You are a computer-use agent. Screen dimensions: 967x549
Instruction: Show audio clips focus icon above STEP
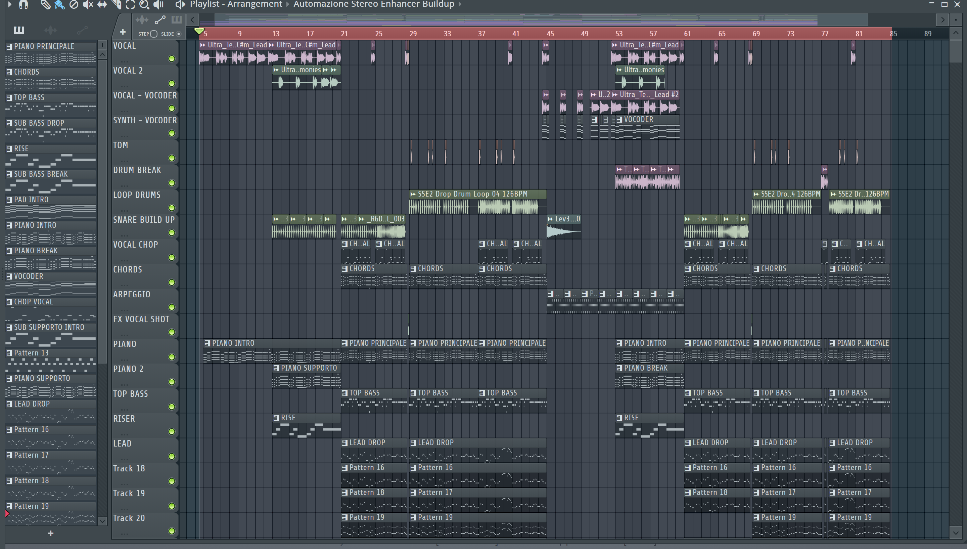tap(142, 19)
